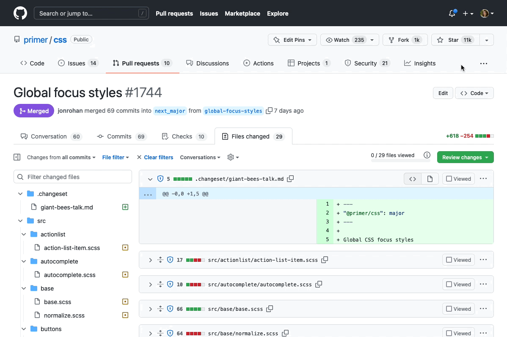Click the shield icon on base.scss

pos(170,309)
